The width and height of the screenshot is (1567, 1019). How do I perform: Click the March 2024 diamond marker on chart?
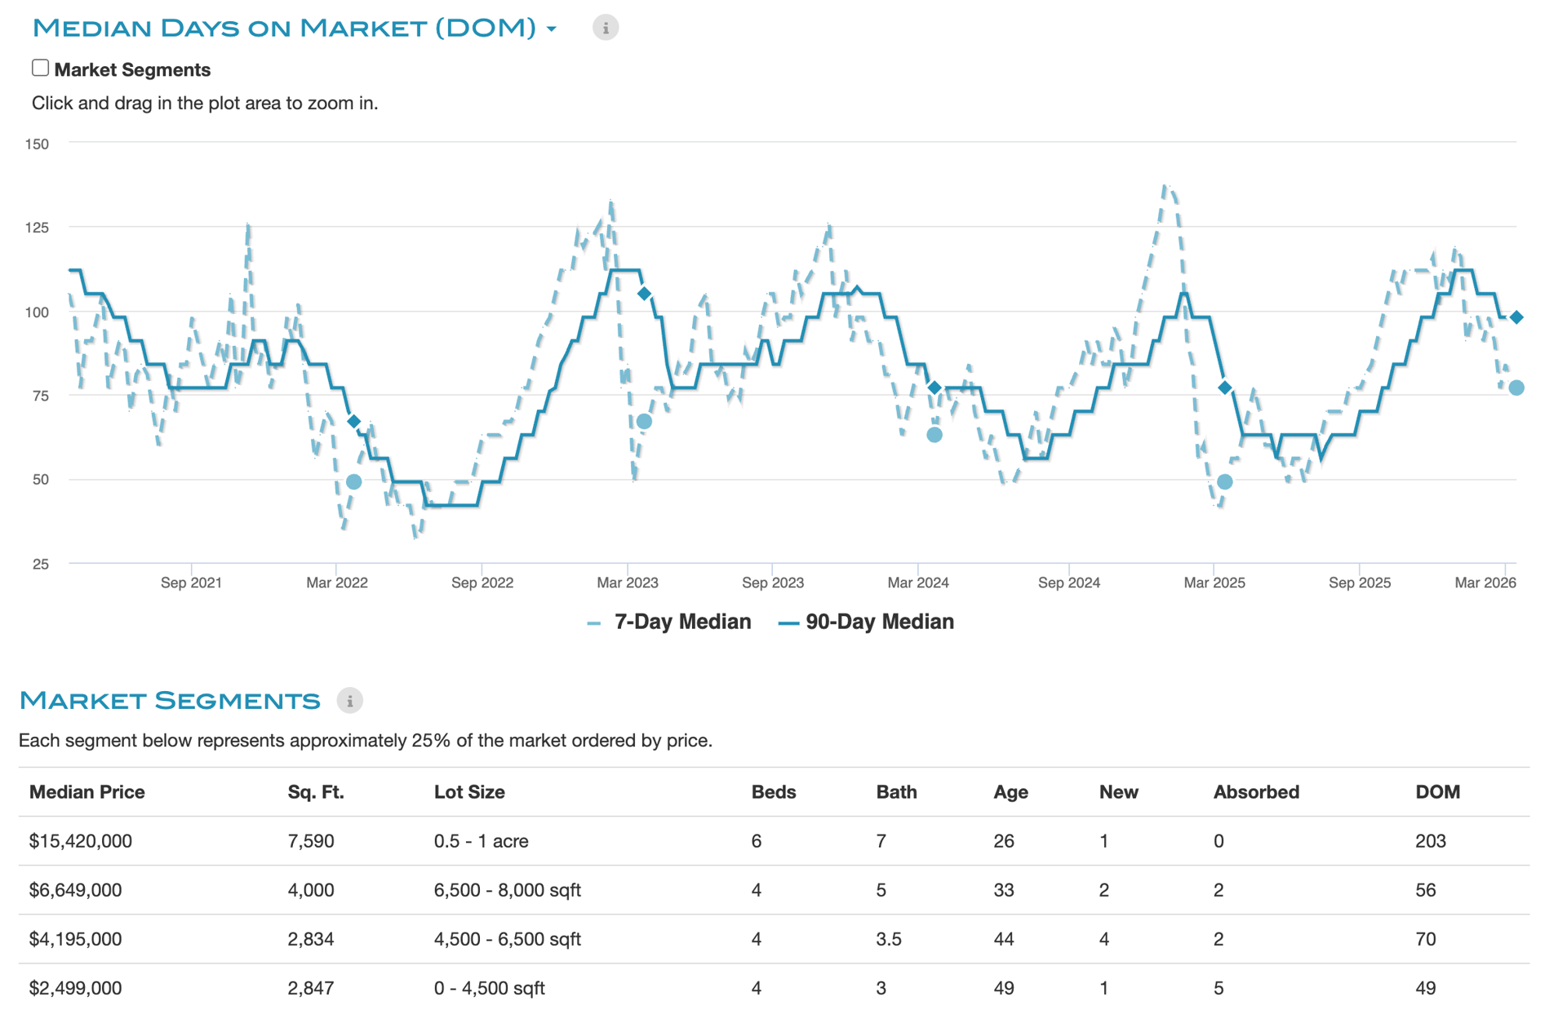click(934, 388)
